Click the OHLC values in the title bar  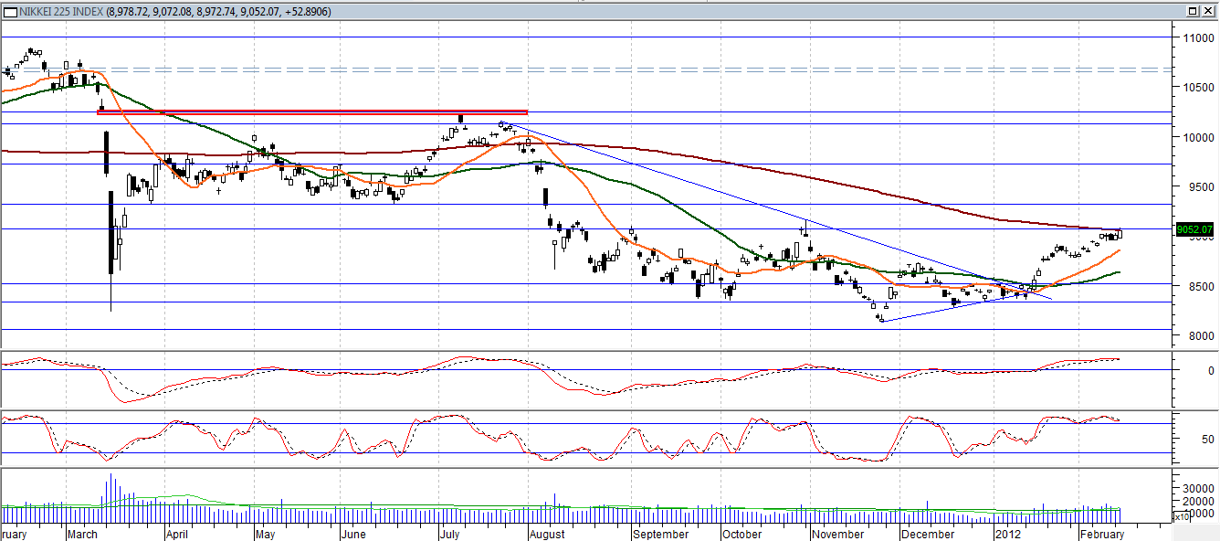coord(219,12)
